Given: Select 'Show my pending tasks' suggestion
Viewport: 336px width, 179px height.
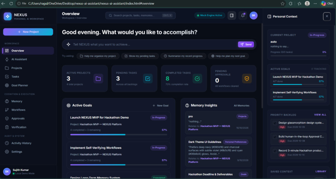Looking at the screenshot, I should click(140, 56).
